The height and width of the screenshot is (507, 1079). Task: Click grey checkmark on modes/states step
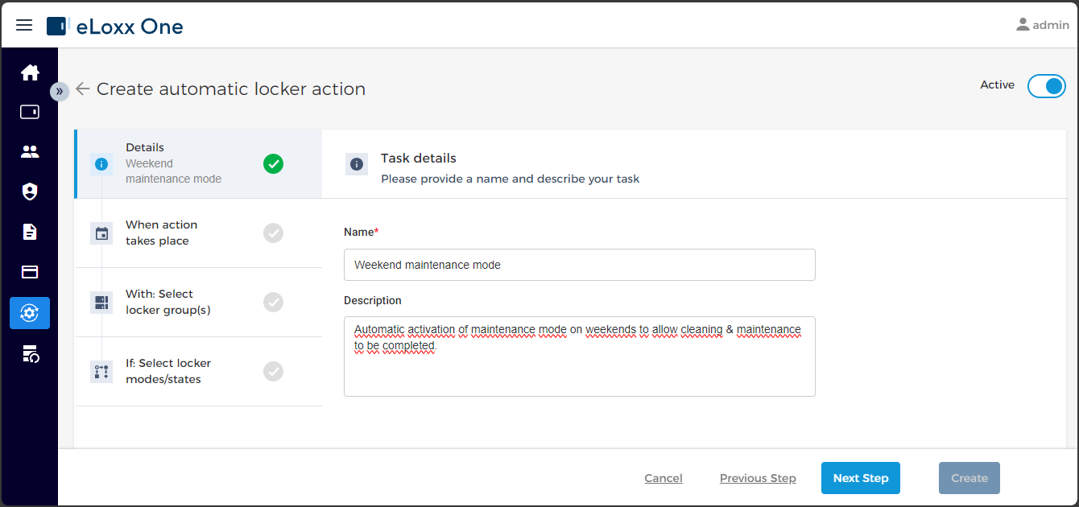[274, 372]
